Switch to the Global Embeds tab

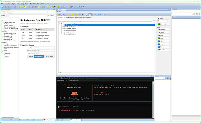click(78, 17)
